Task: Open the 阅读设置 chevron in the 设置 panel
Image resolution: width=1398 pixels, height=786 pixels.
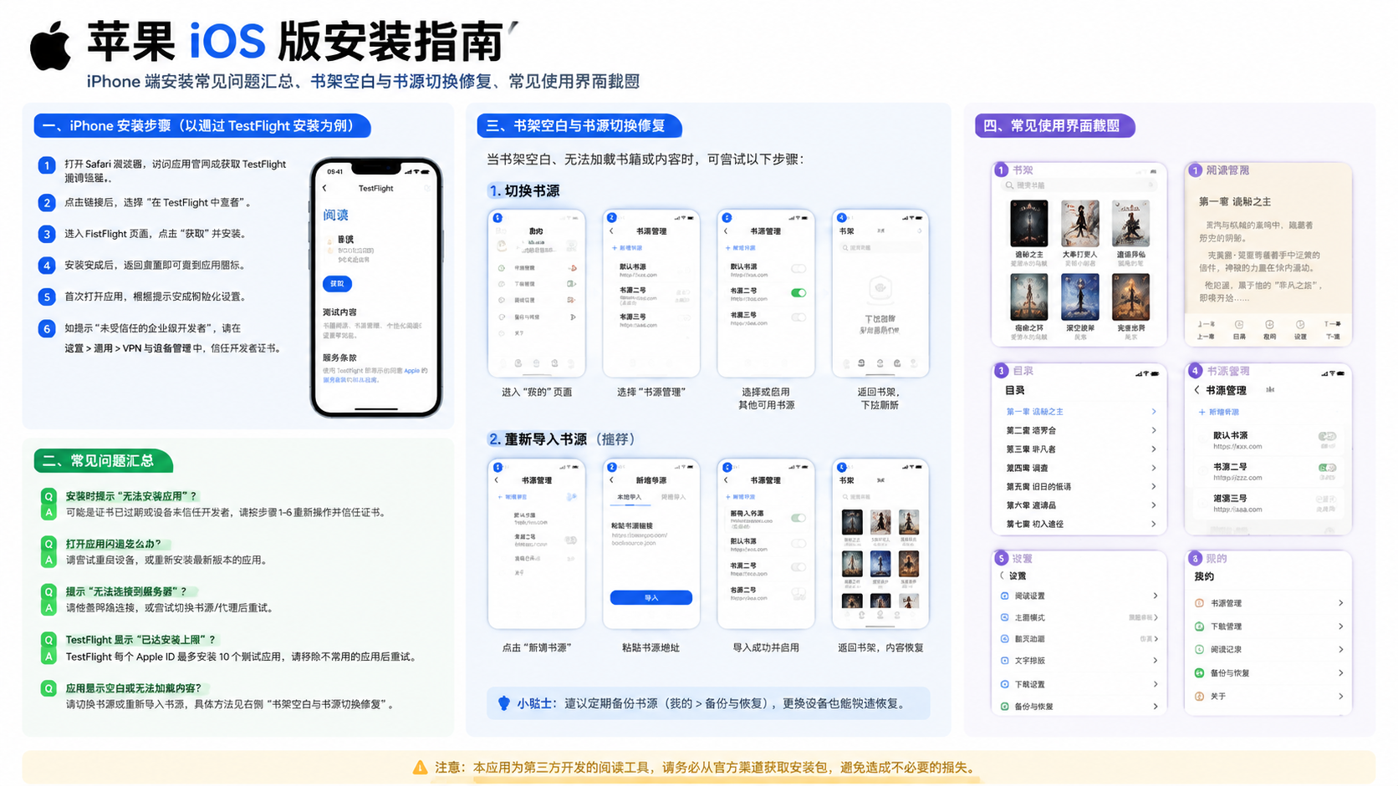Action: coord(1156,596)
